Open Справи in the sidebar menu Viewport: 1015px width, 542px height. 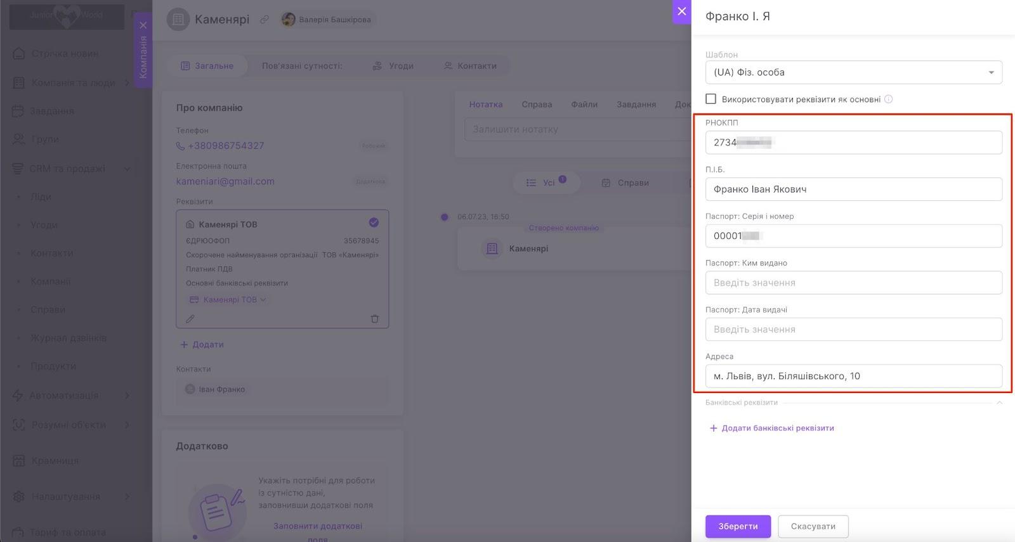click(48, 309)
